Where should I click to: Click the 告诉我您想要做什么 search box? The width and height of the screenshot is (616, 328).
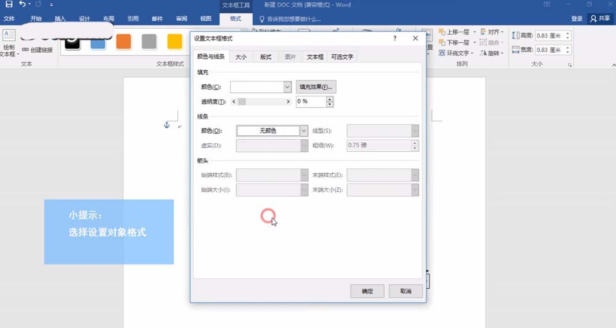click(290, 19)
